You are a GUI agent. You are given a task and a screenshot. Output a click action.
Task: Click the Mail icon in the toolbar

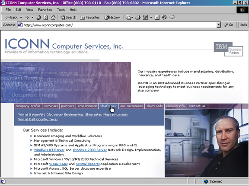128,17
